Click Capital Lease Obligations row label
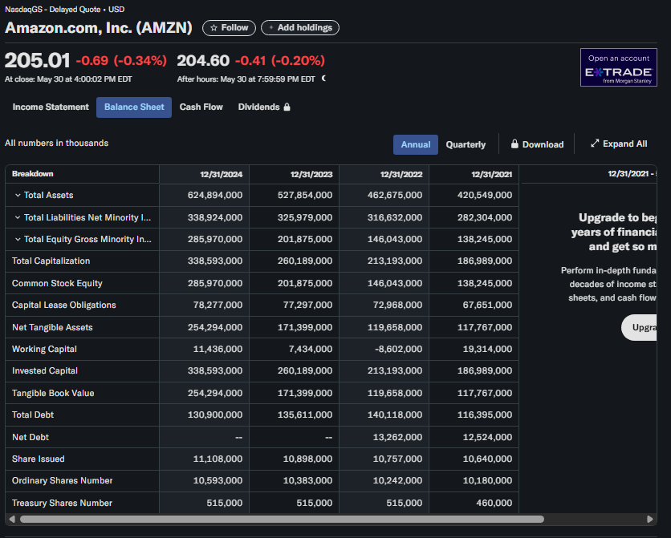 click(63, 305)
